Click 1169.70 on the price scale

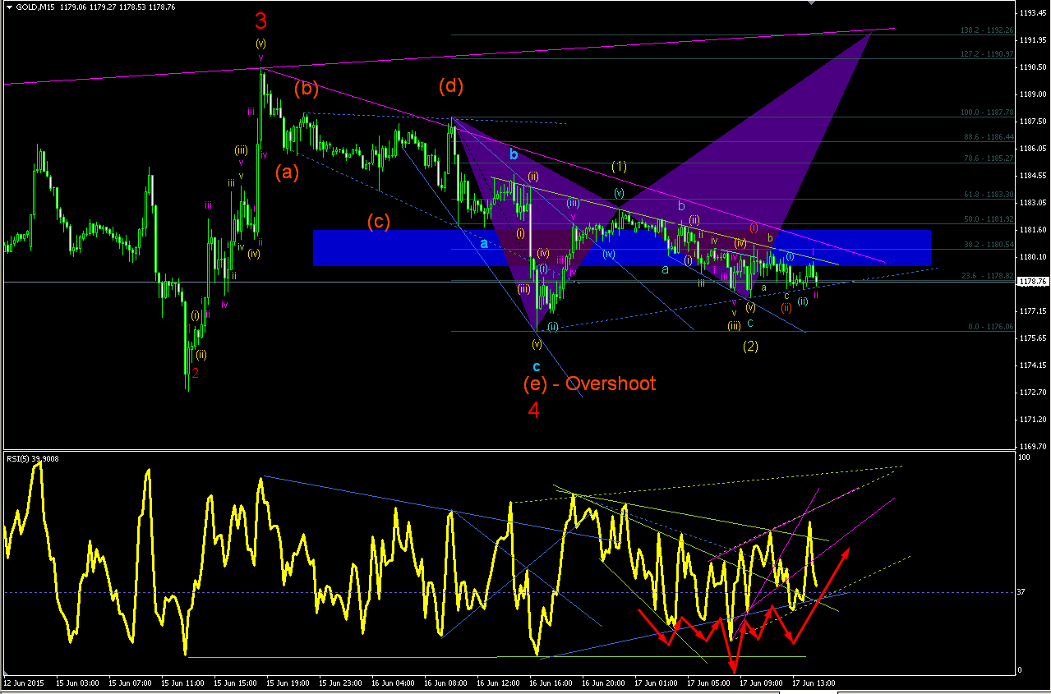pyautogui.click(x=1033, y=447)
